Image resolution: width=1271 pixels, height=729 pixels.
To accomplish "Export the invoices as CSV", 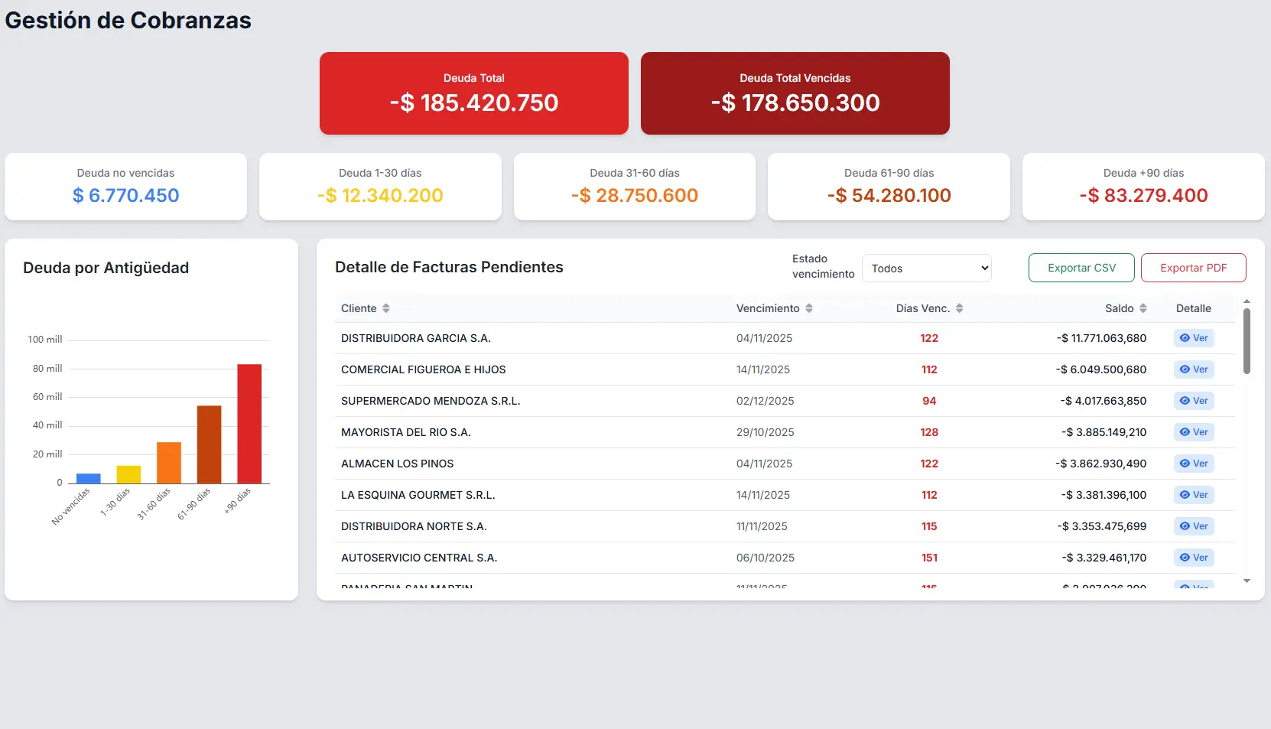I will (x=1081, y=268).
